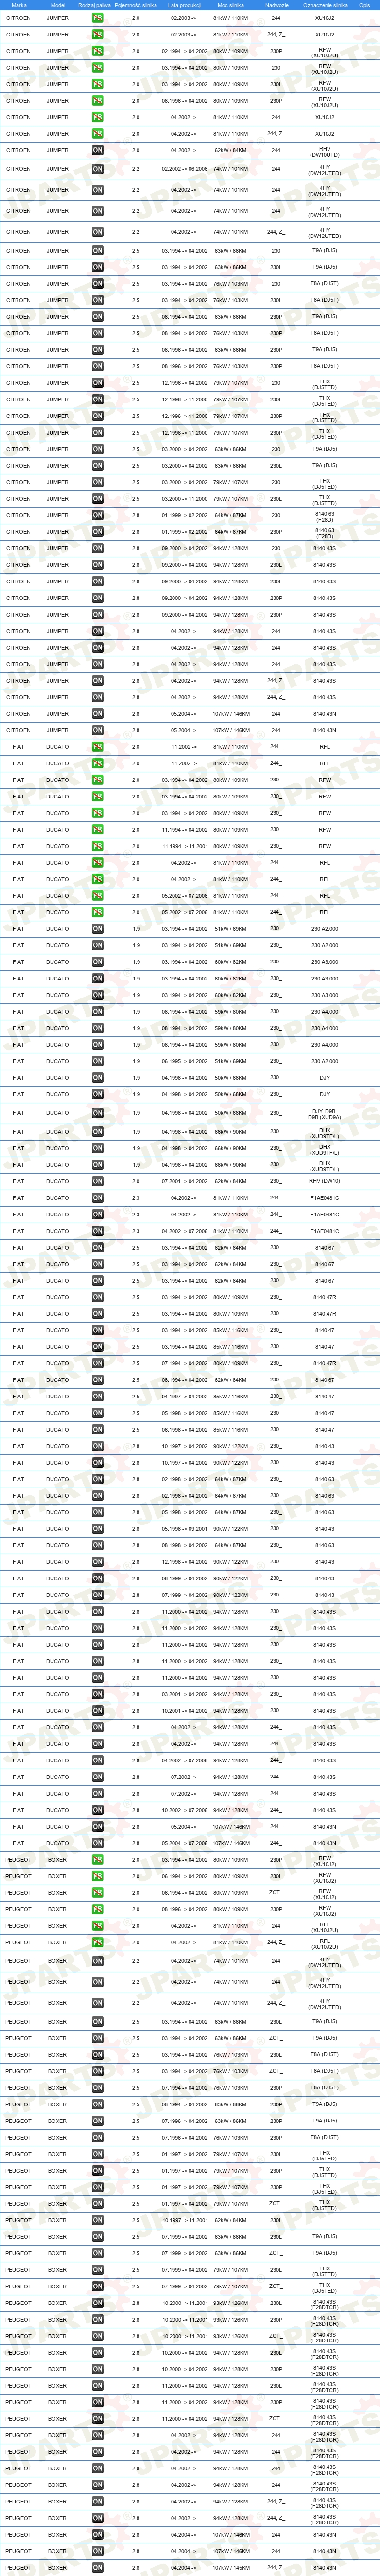Click the Rodzaj paliwa column header

click(x=96, y=5)
